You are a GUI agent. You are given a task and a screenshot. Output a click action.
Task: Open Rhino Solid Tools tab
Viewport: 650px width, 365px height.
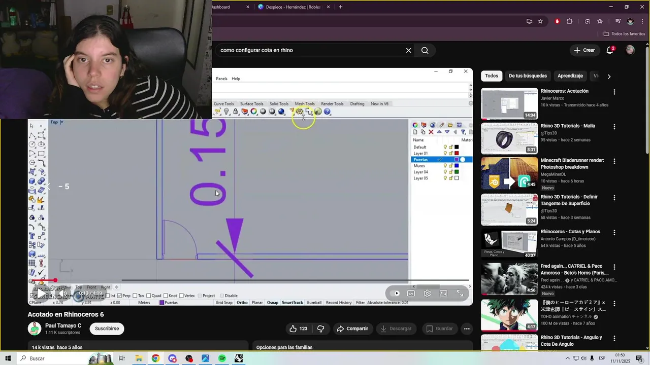coord(279,103)
